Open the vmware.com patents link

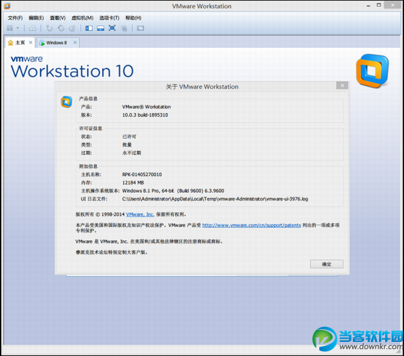(251, 225)
